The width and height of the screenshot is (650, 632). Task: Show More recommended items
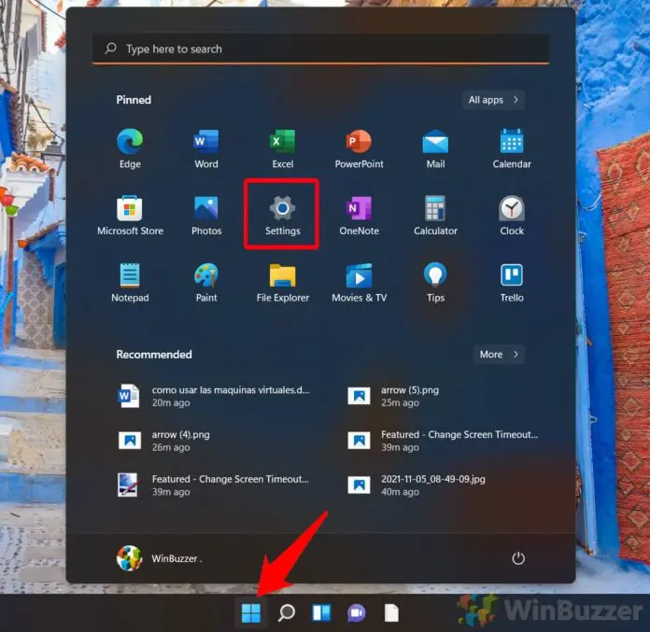point(499,355)
